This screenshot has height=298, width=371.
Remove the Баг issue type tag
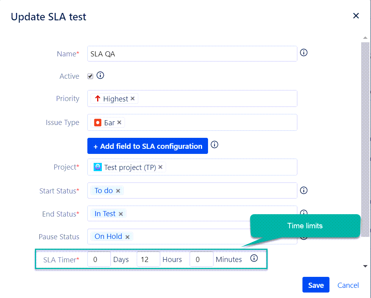point(119,123)
